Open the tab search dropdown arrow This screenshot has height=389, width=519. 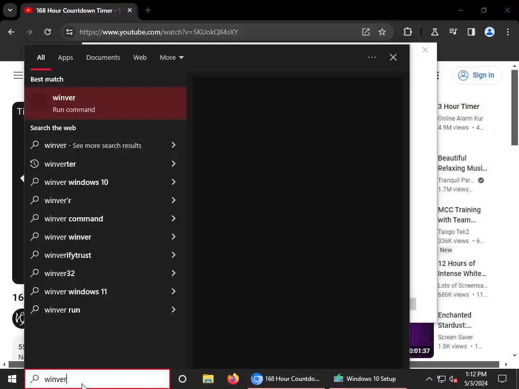10,10
